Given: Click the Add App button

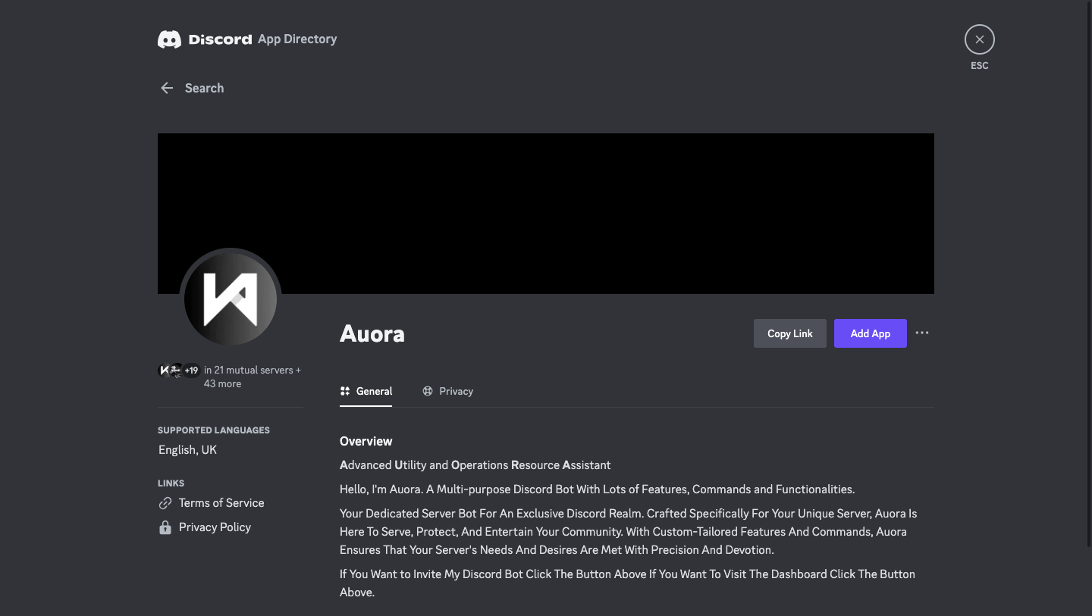Looking at the screenshot, I should point(870,333).
